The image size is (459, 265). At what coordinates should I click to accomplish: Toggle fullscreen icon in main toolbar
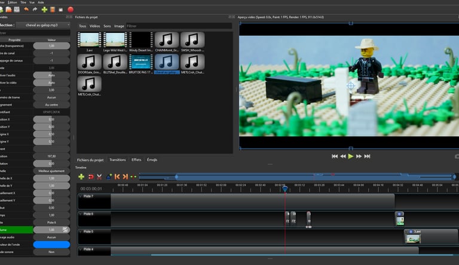tap(60, 10)
